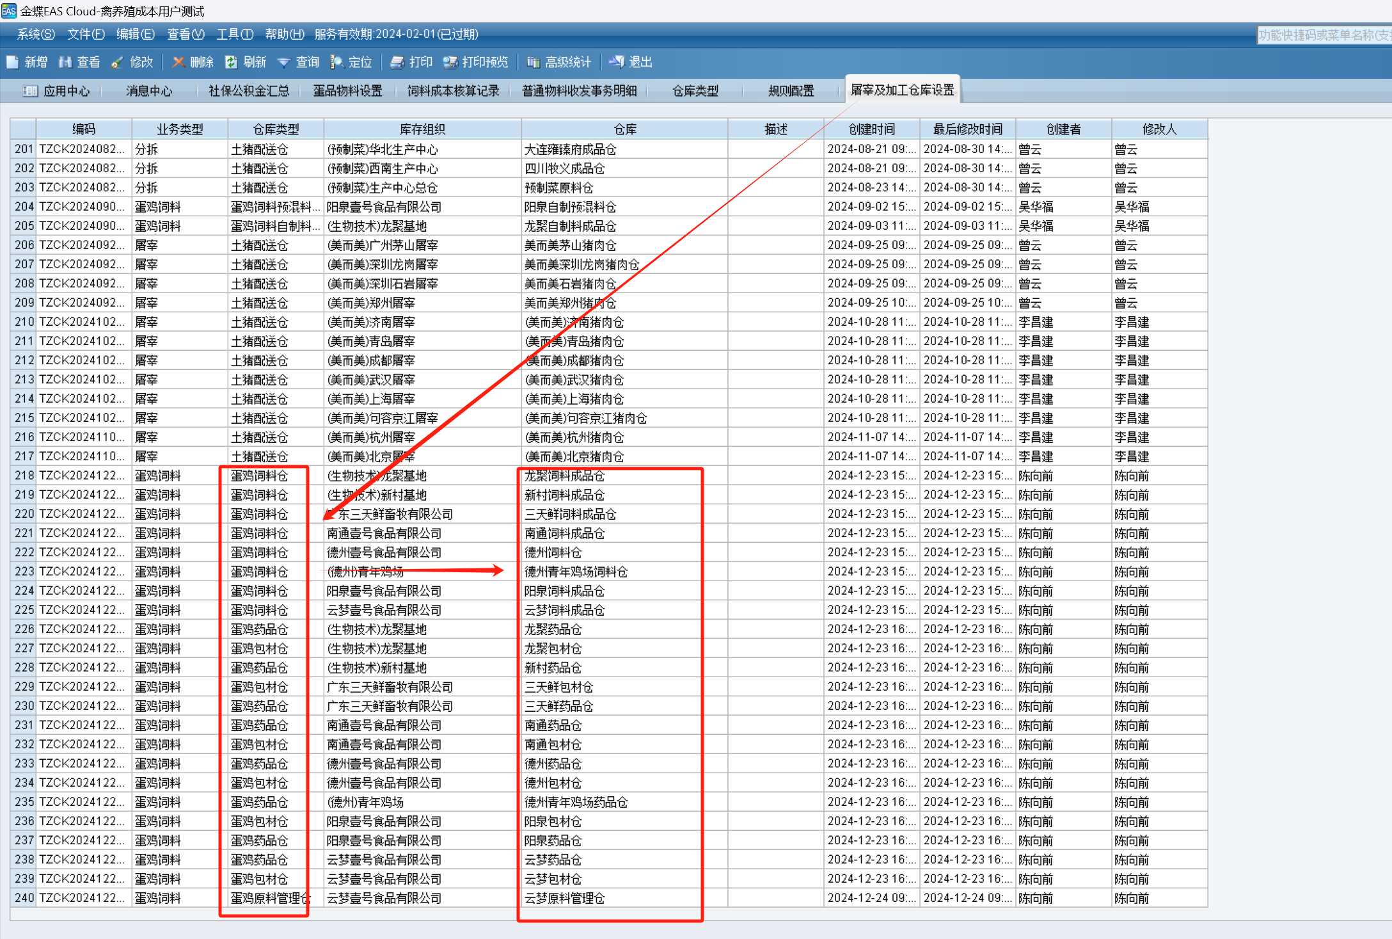Open the 工具(T) menu
1392x939 pixels.
(x=234, y=34)
